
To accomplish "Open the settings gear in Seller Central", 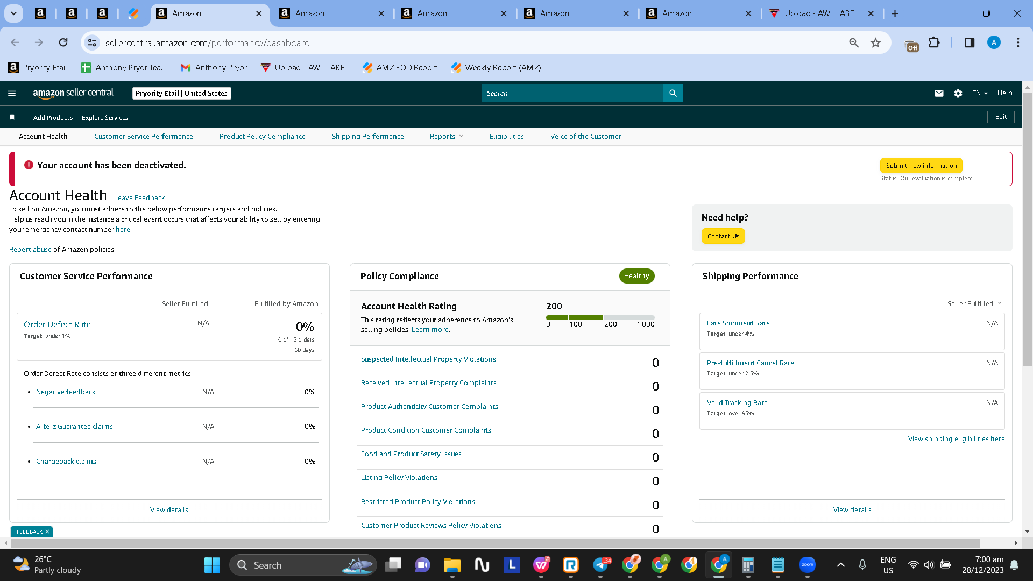I will tap(958, 93).
